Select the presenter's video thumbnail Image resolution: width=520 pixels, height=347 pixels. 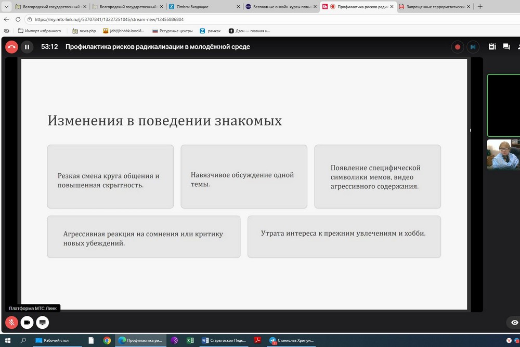(x=503, y=155)
